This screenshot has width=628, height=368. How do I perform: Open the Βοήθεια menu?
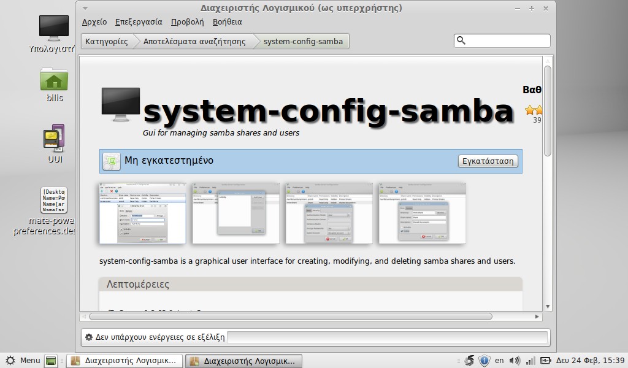pos(227,22)
